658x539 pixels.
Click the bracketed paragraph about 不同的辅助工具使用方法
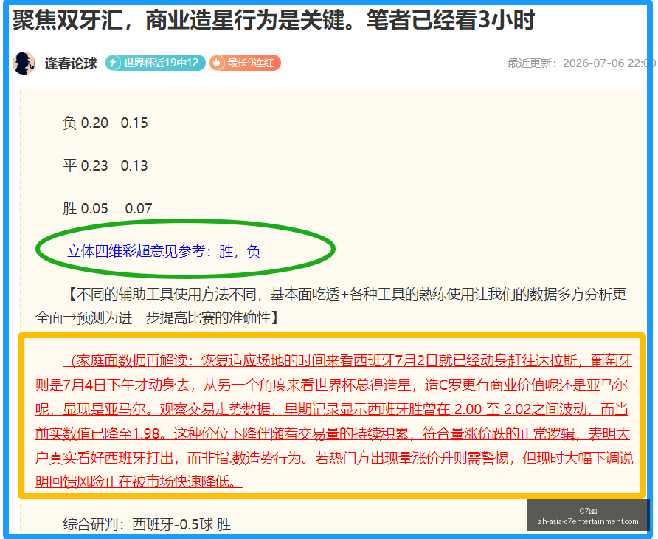pyautogui.click(x=331, y=306)
